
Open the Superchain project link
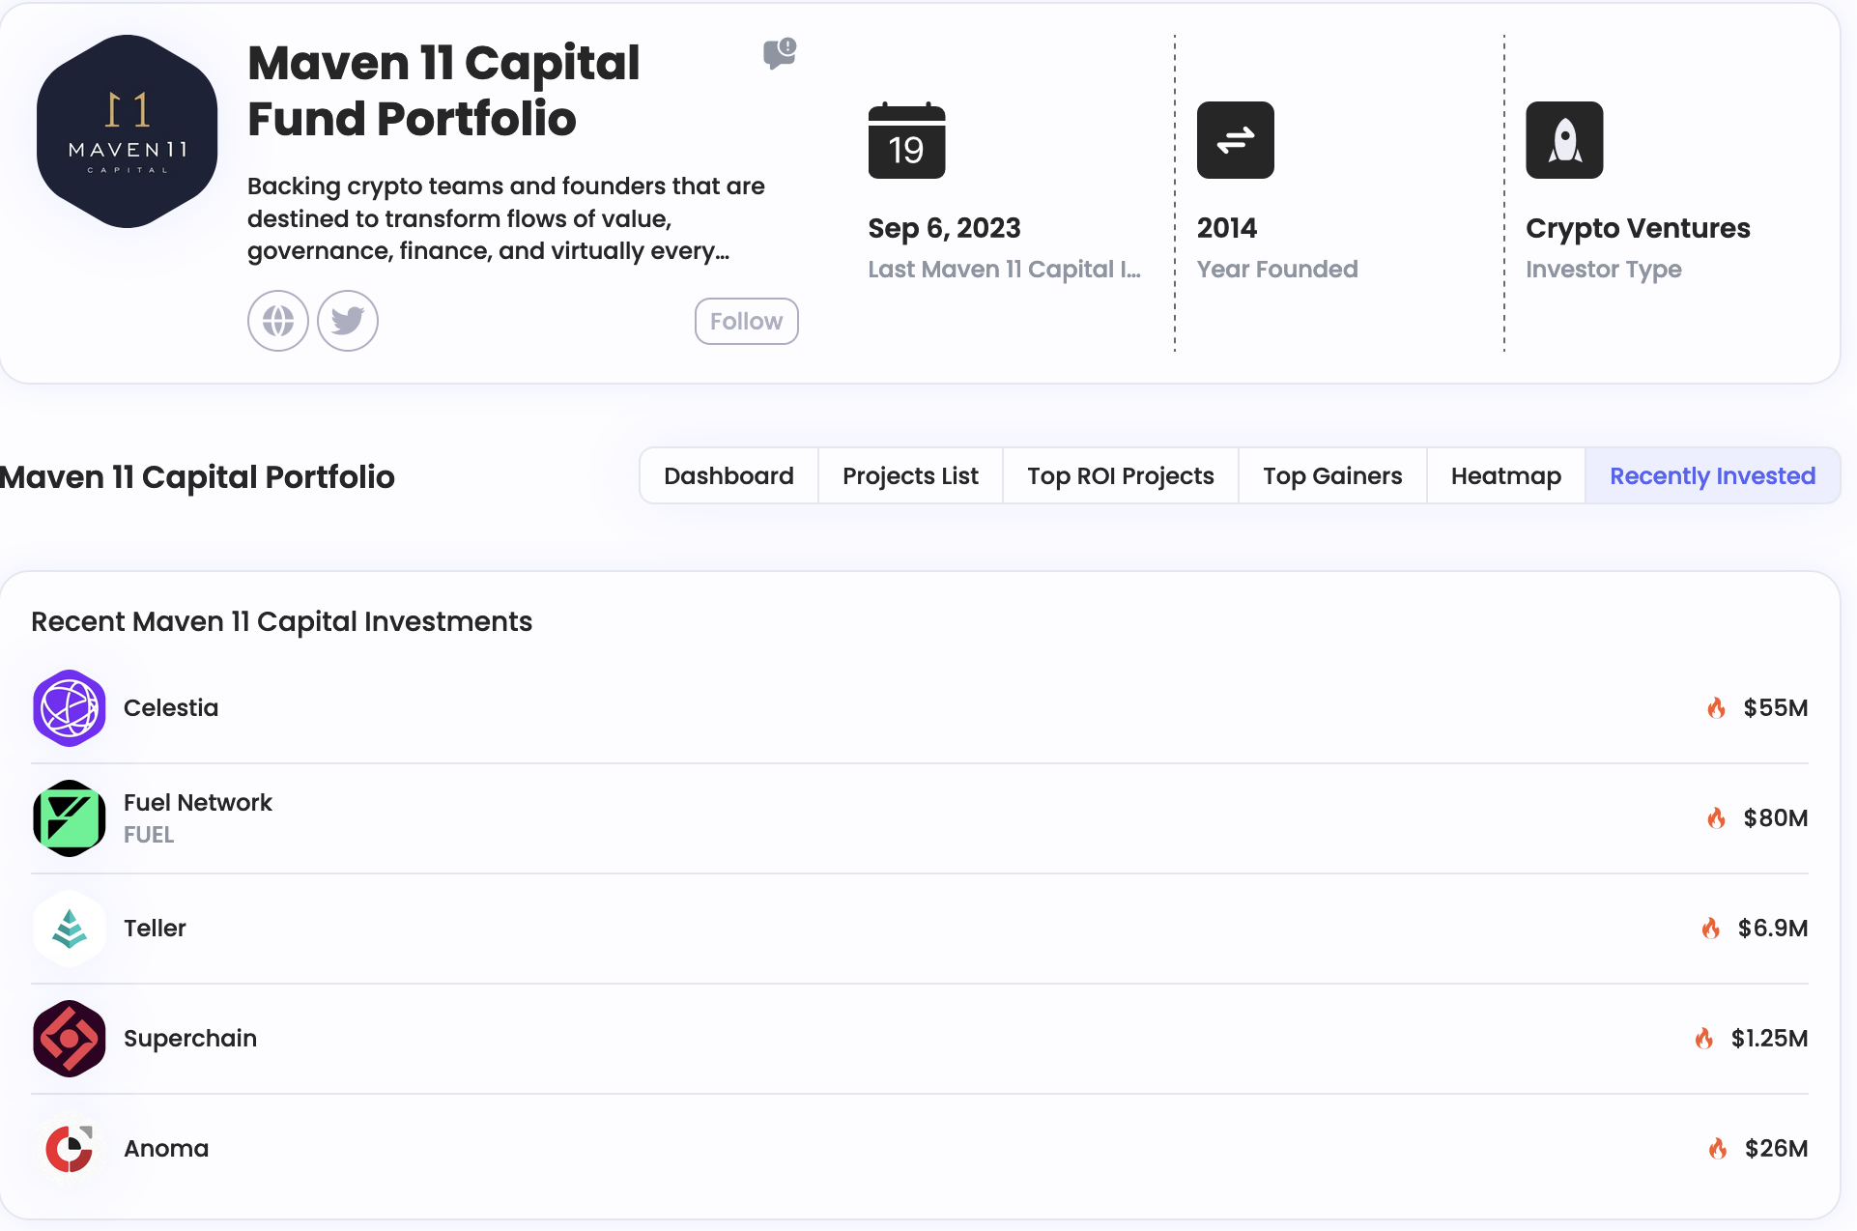click(190, 1039)
